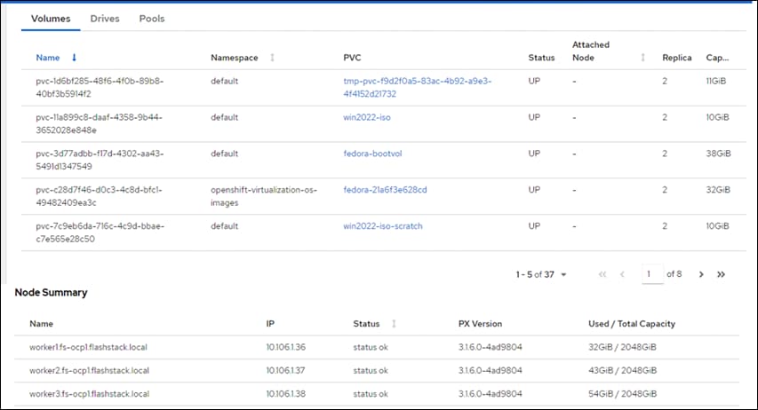Select volume name pvc-3d77adbb-f17d-4302-aa43
Image resolution: width=758 pixels, height=410 pixels.
click(100, 160)
